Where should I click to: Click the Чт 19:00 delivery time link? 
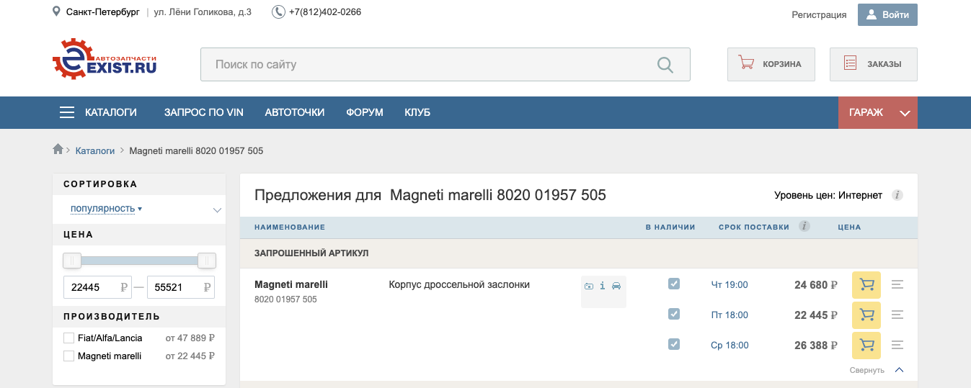point(730,285)
